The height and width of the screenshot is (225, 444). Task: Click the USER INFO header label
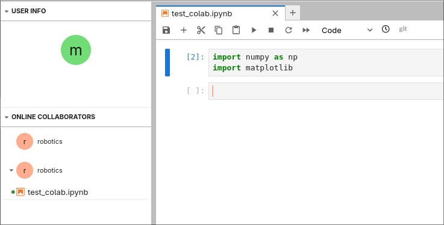coord(28,11)
